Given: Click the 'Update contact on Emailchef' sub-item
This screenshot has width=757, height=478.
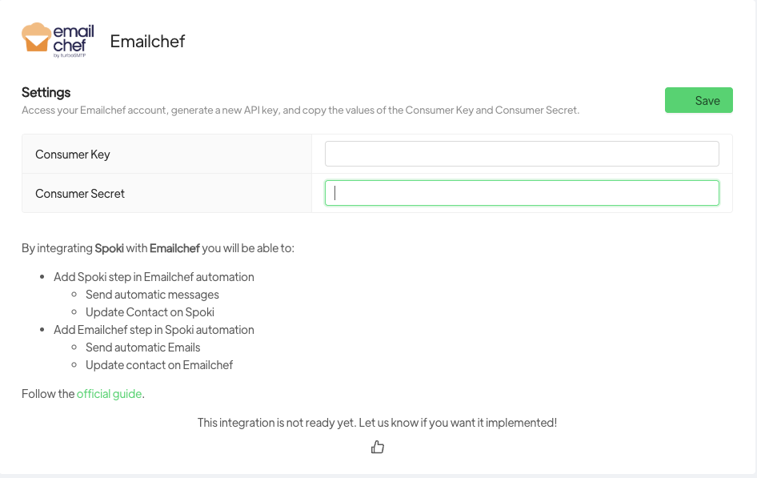Looking at the screenshot, I should pos(159,365).
